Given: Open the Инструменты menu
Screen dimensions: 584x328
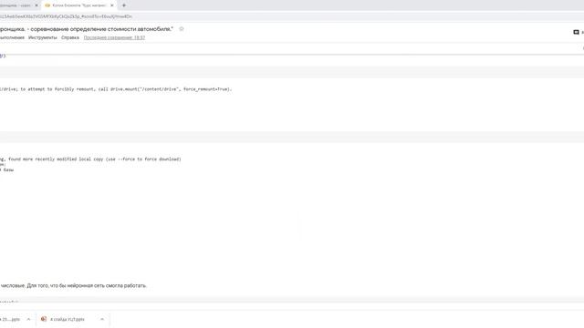Looking at the screenshot, I should 43,37.
